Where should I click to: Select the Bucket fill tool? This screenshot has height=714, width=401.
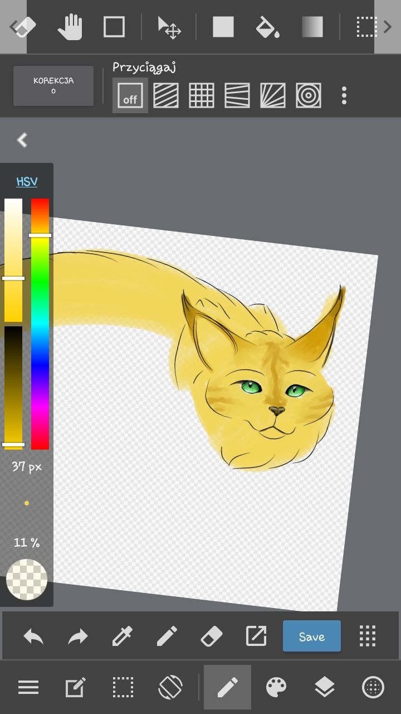267,27
